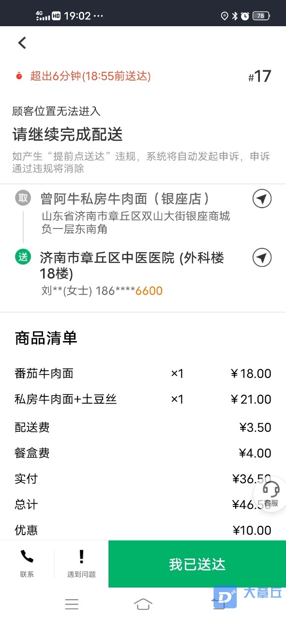The image size is (286, 621).
Task: Open the 客服 headset support icon
Action: coord(271,493)
